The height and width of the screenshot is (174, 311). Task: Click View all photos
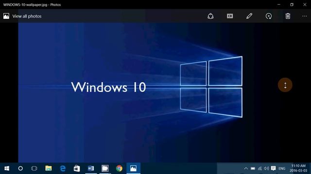(x=27, y=16)
